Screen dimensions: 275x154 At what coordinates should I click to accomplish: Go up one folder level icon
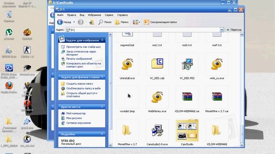(92, 22)
